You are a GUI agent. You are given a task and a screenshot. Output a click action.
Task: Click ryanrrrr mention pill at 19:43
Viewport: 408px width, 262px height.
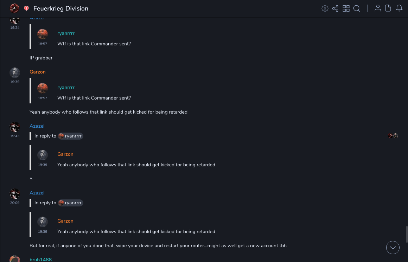click(x=71, y=136)
